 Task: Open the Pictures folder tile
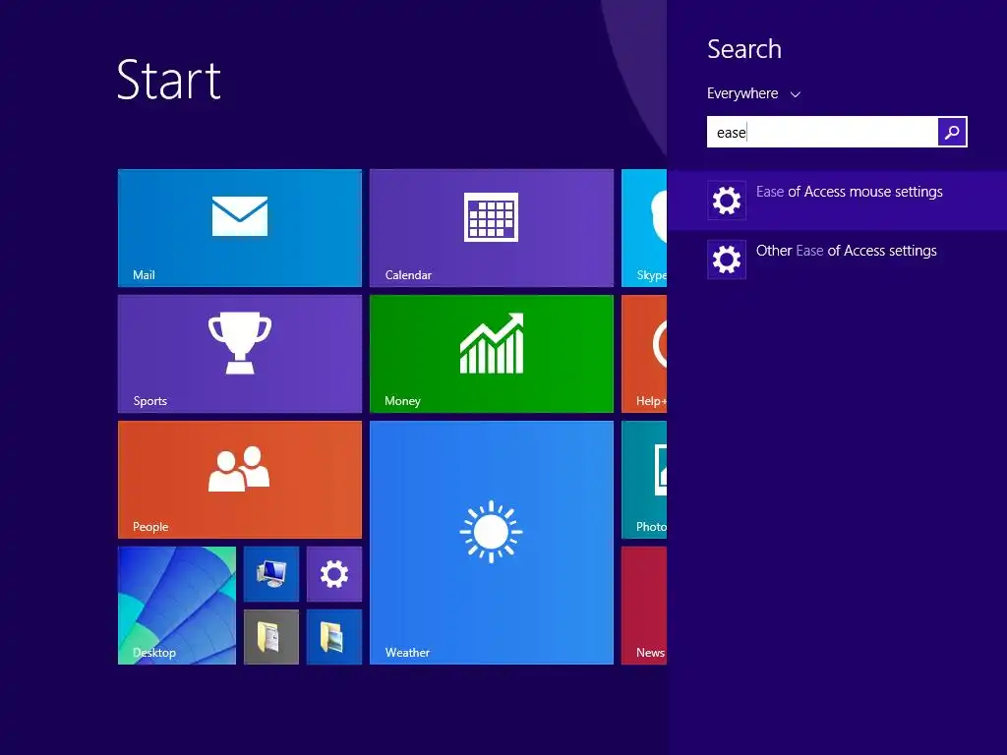334,637
